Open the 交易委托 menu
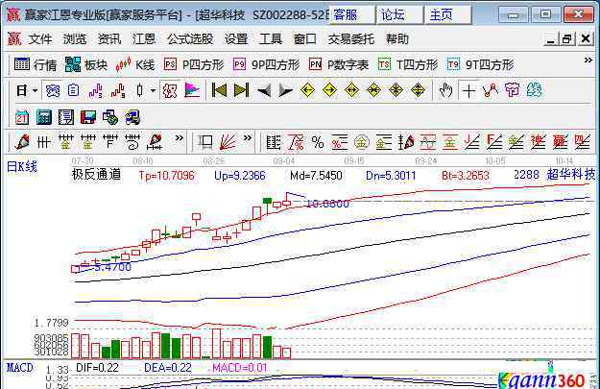The image size is (600, 389). coord(351,39)
